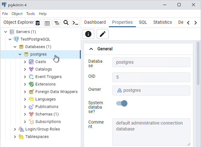Screen dimensions: 201x147
Task: Click the Servers stack icon
Action: pyautogui.click(x=12, y=32)
